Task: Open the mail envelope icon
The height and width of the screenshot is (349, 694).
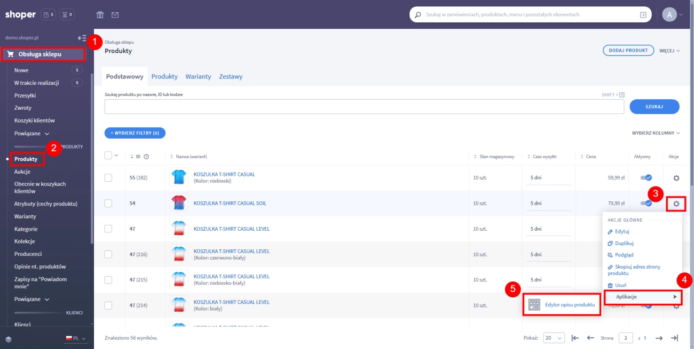Action: click(115, 14)
